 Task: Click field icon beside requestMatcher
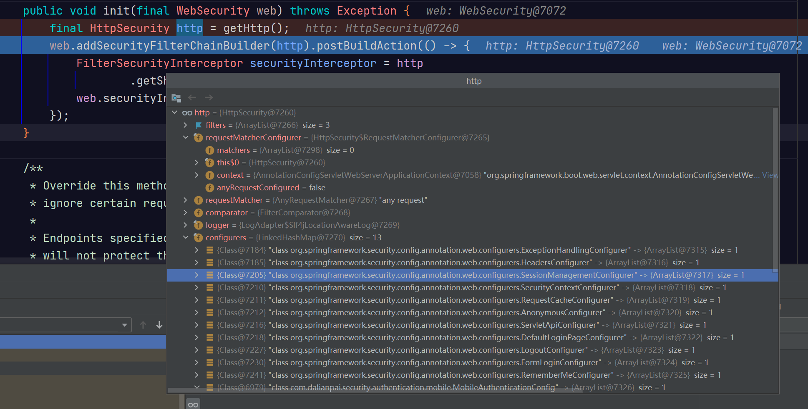point(199,200)
